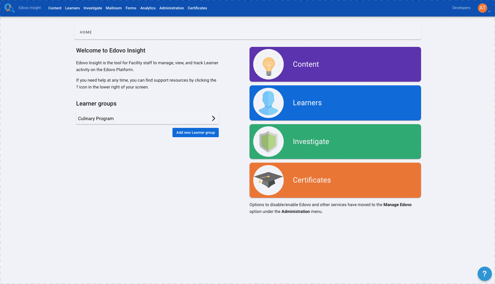
Task: Click the bold Administration text in note
Action: click(296, 211)
